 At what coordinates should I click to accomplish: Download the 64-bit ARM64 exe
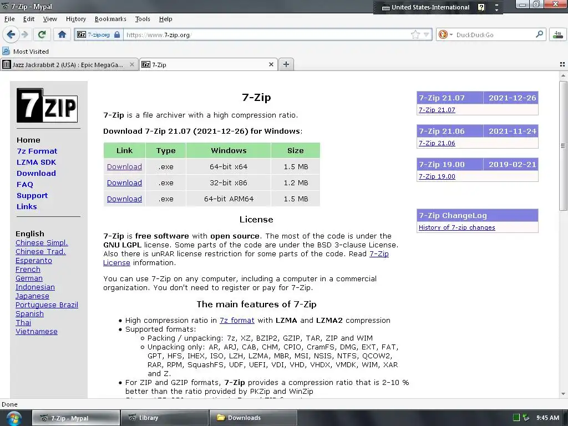tap(124, 199)
